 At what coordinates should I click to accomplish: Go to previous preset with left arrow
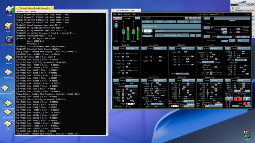(143, 31)
